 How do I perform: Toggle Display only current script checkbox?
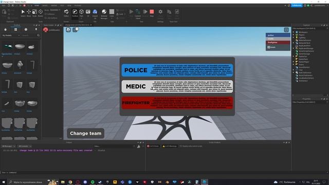pyautogui.click(x=180, y=146)
